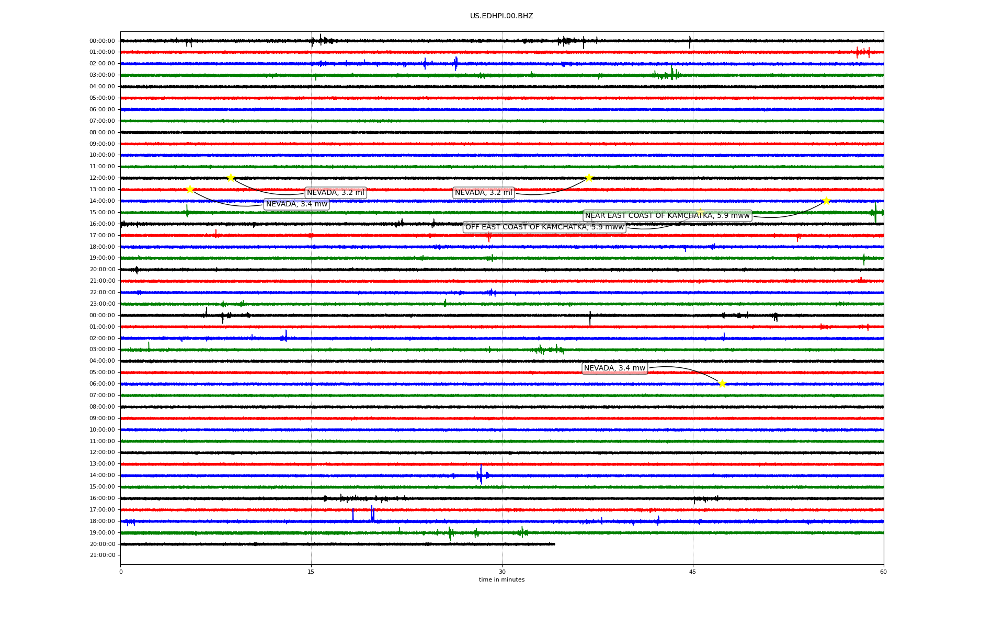
Task: Click the end of the unfinished bottom black trace
Action: 554,544
